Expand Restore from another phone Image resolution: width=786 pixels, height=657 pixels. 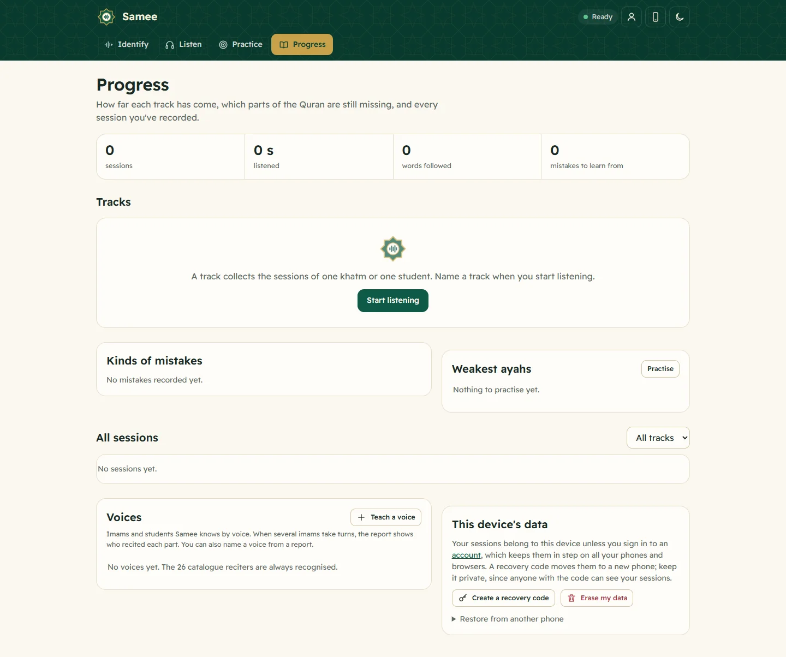pyautogui.click(x=508, y=619)
